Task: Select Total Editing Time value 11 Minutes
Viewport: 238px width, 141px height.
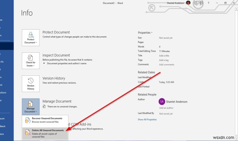Action: (164, 51)
